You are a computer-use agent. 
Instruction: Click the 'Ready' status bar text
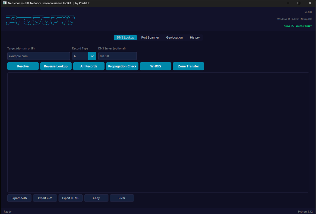(x=8, y=212)
